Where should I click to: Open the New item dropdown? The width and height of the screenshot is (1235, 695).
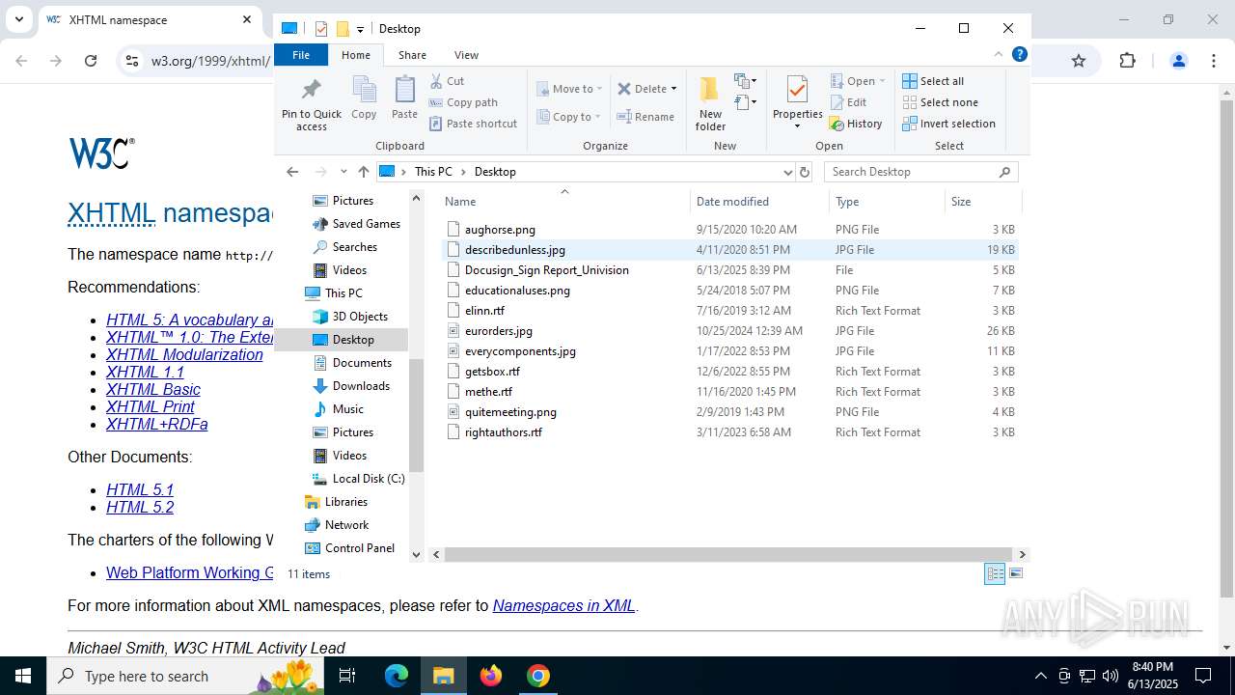point(745,81)
